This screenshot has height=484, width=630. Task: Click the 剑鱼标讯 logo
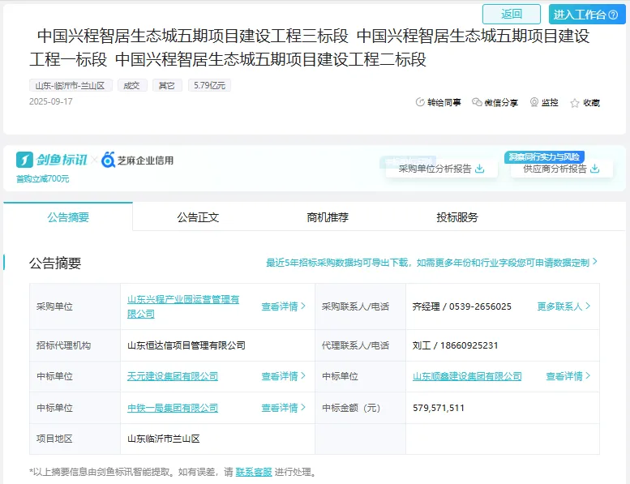click(52, 160)
